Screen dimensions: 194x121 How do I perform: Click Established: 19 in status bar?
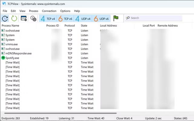(39, 118)
